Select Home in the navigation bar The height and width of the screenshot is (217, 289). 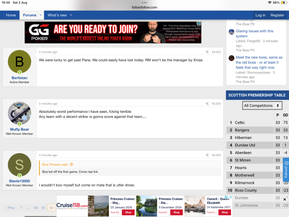click(11, 15)
